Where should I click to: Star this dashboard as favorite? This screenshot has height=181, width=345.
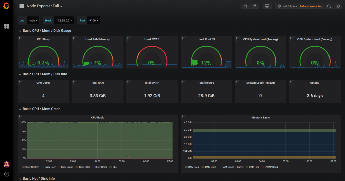246,6
